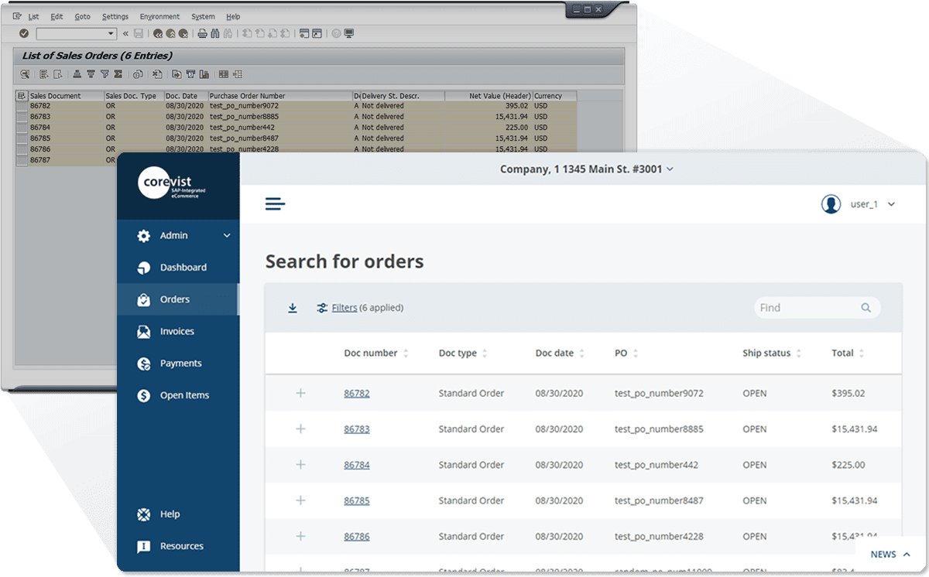Click Purchase Order Number column header in SAP
Screen dimensions: 929x577
pos(280,96)
